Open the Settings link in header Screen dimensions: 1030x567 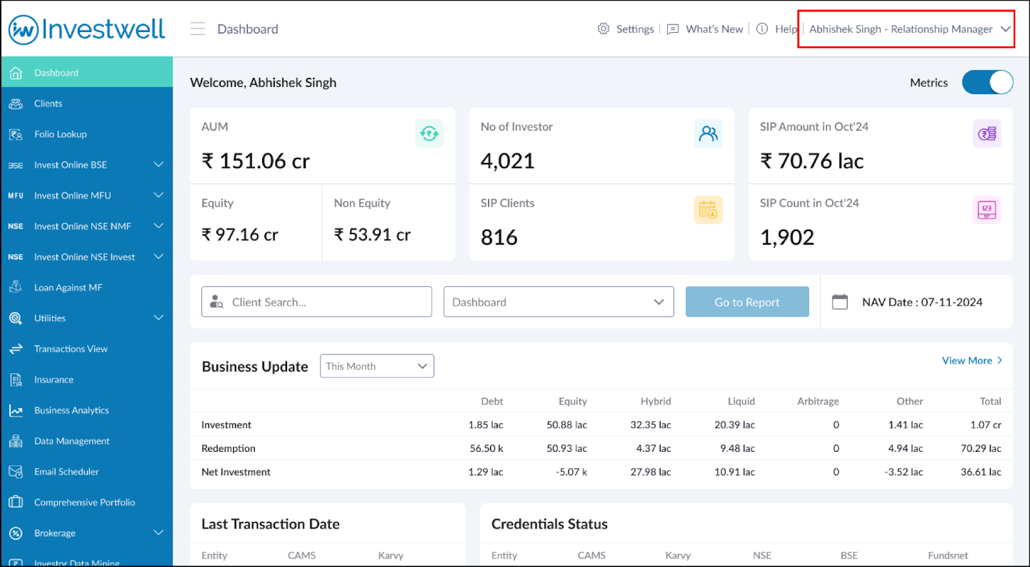pos(635,29)
